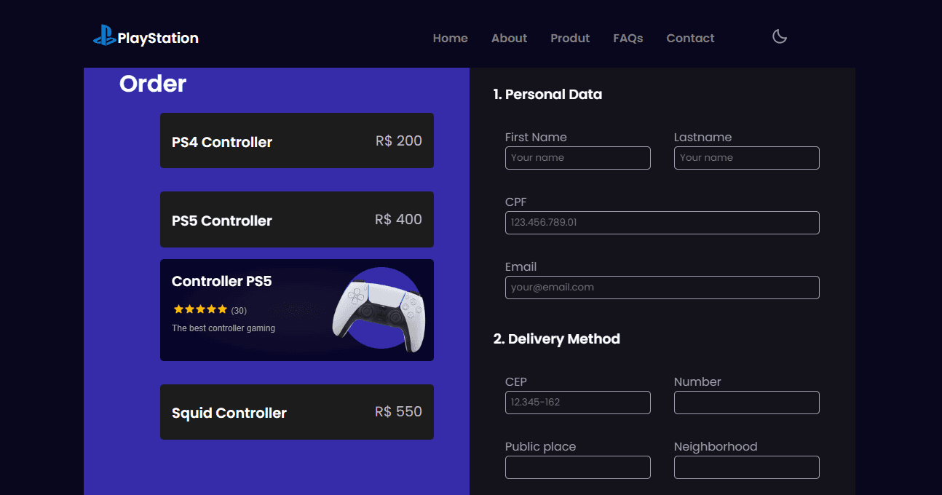Select the CPF text box
This screenshot has width=942, height=495.
coord(662,223)
